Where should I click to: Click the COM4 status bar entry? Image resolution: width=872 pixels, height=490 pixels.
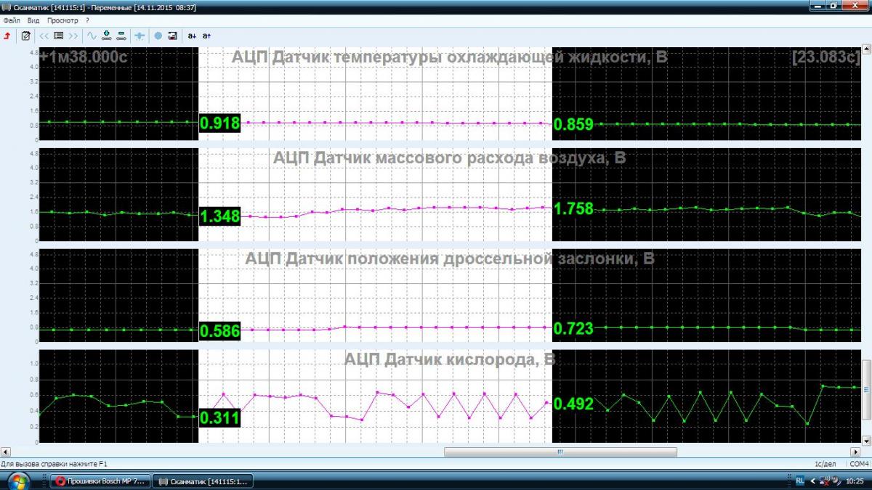click(x=860, y=463)
